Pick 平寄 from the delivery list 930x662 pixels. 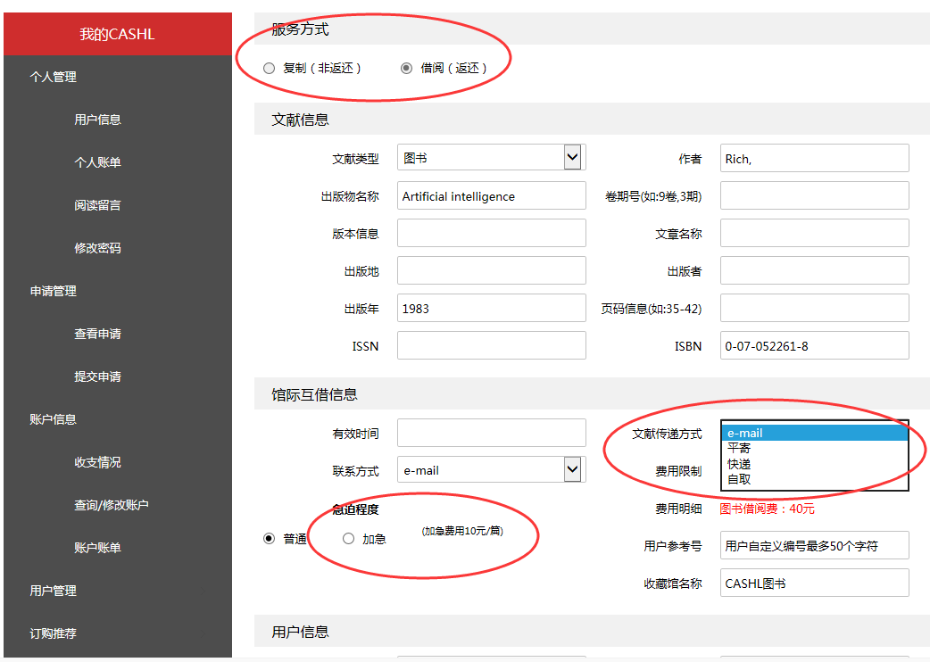tap(739, 449)
